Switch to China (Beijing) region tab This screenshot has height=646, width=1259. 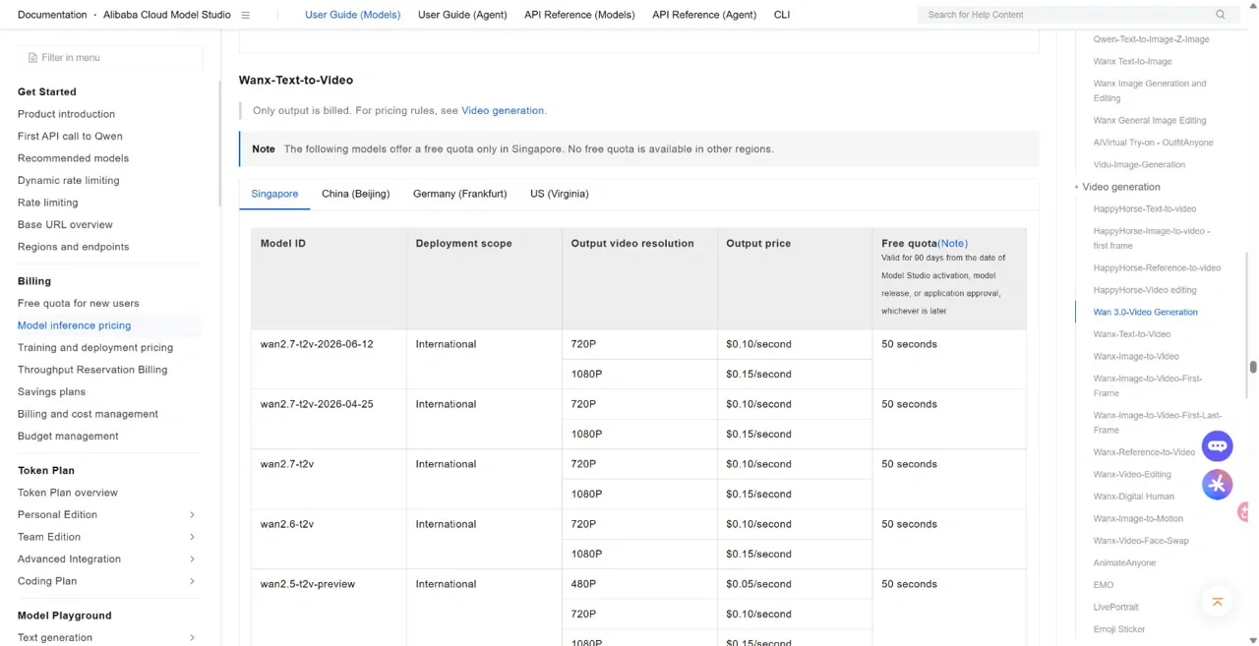(x=355, y=194)
